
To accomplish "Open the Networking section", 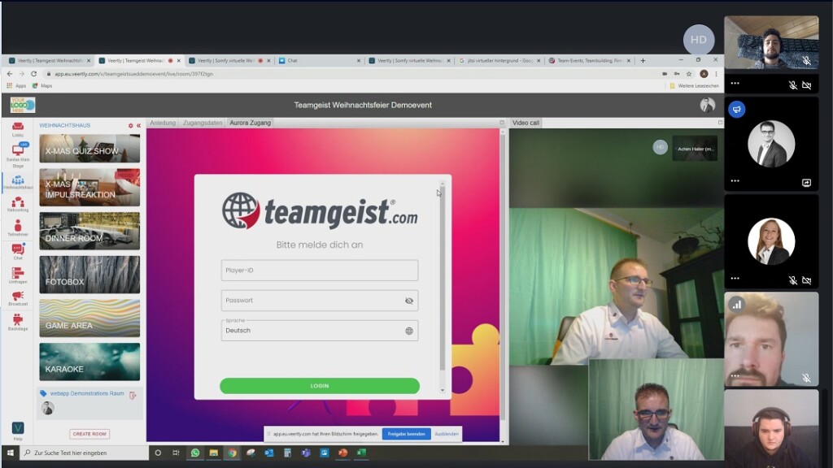I will coord(18,204).
